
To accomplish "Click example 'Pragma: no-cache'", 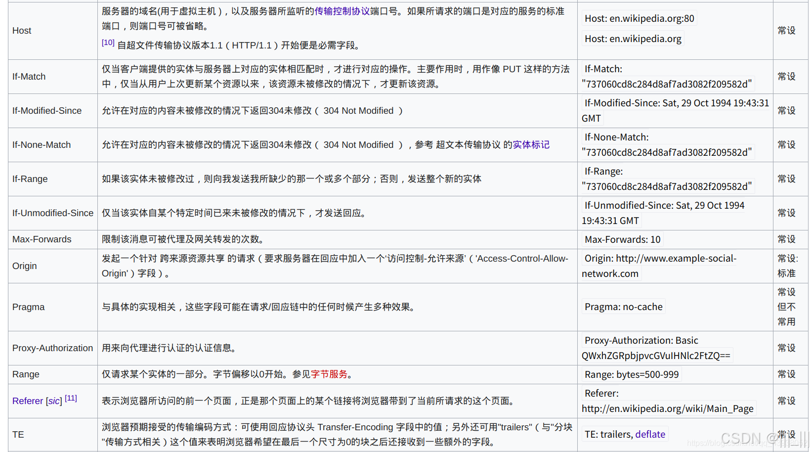I will [624, 307].
